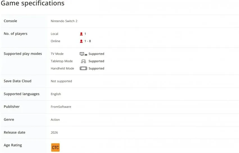Select the Not supported value

(x=61, y=81)
